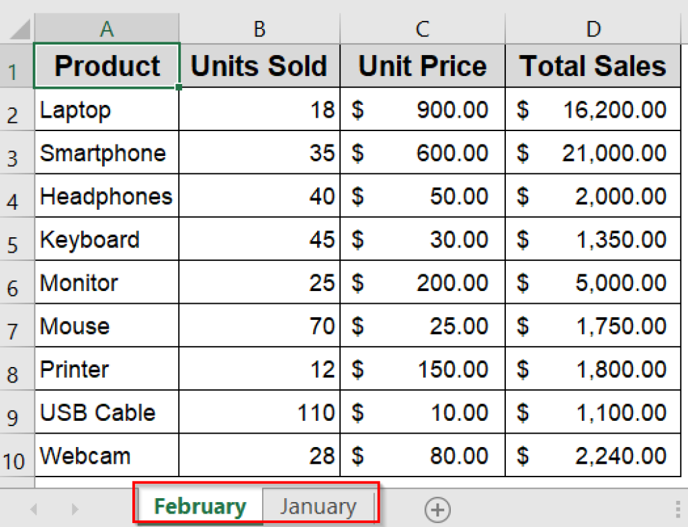This screenshot has height=527, width=688.
Task: Click the cell containing Laptop
Action: [x=105, y=109]
